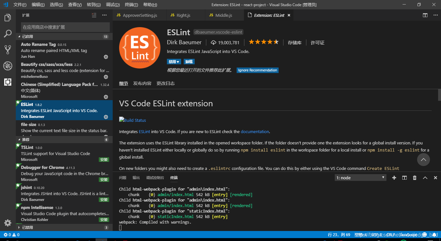Open the 存储库 repository link
This screenshot has height=241, width=441.
[295, 43]
